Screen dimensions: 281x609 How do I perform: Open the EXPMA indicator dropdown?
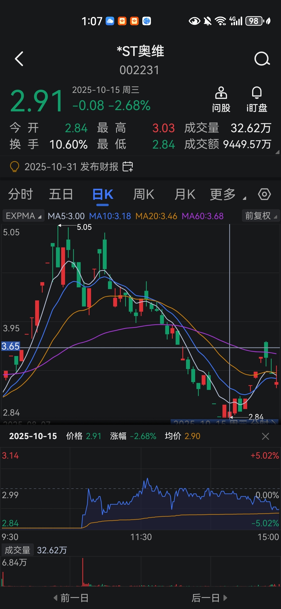tap(23, 216)
